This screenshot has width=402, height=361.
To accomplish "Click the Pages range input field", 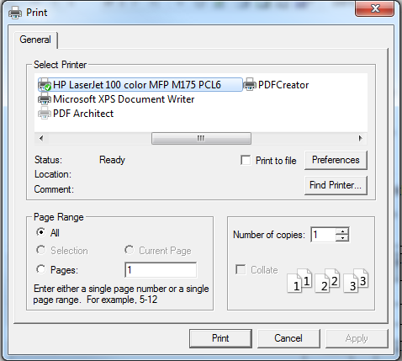I will 161,270.
